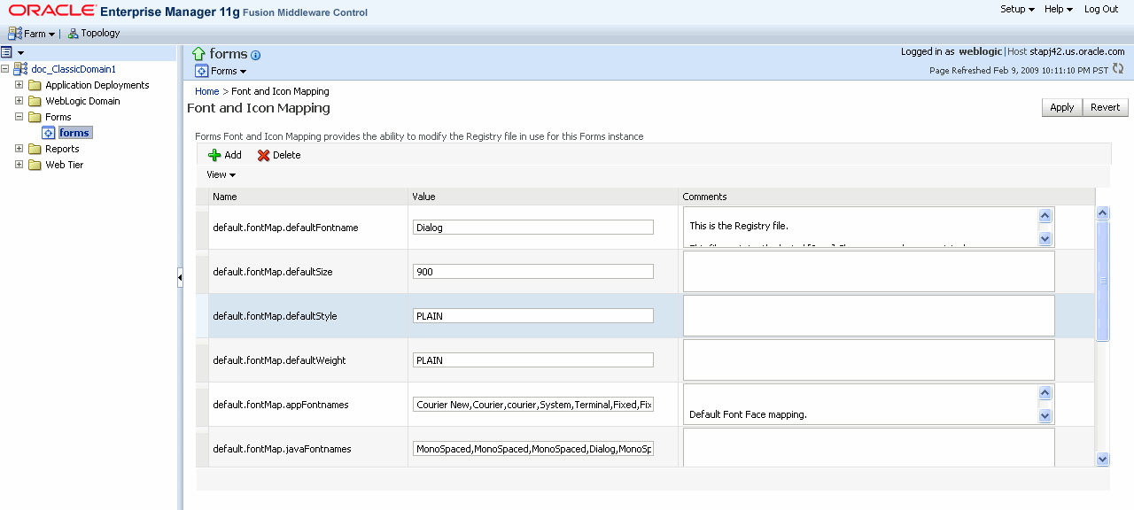The height and width of the screenshot is (510, 1134).
Task: Select the forms node icon in tree
Action: coord(50,133)
